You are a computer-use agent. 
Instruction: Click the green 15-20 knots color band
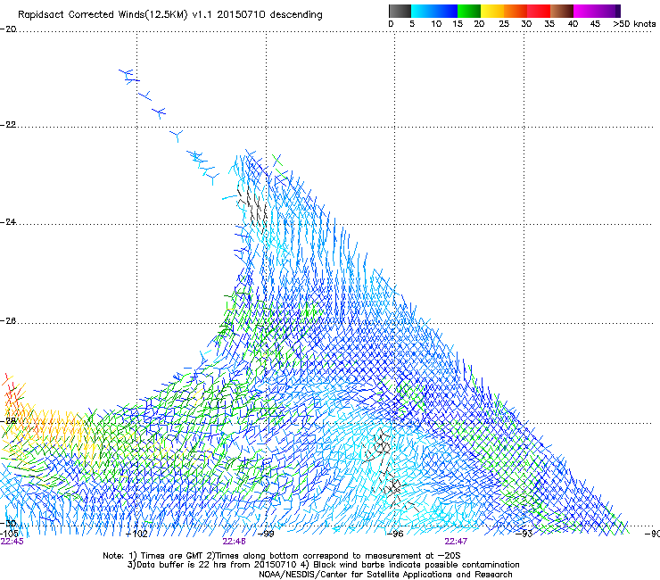(x=469, y=11)
